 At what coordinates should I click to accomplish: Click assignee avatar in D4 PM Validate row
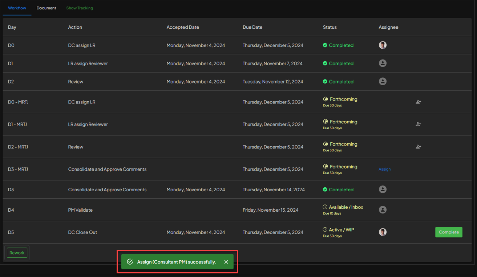coord(383,209)
